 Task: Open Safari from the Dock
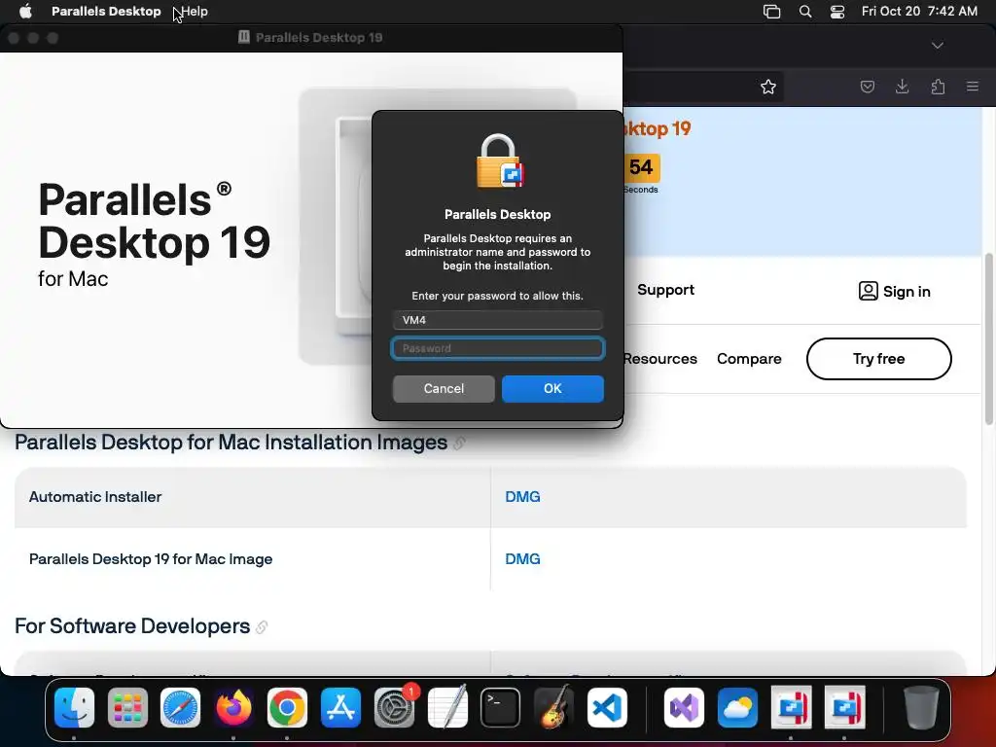coord(180,707)
